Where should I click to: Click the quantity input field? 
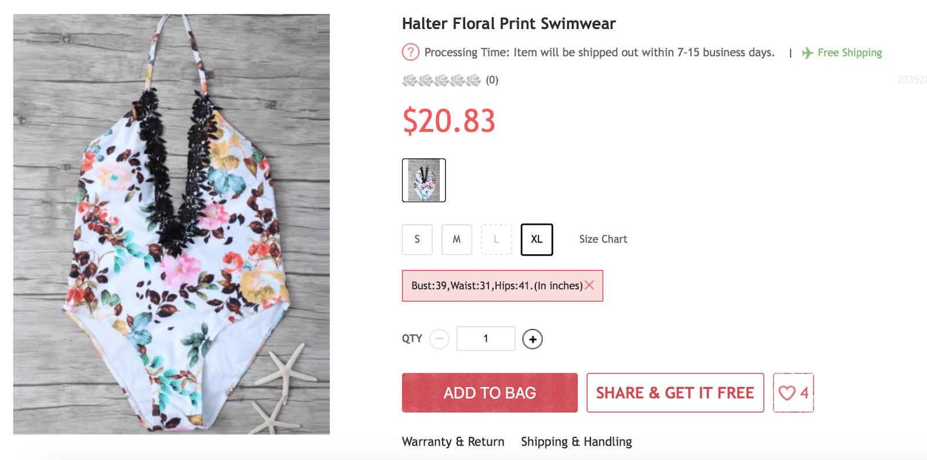(x=486, y=339)
